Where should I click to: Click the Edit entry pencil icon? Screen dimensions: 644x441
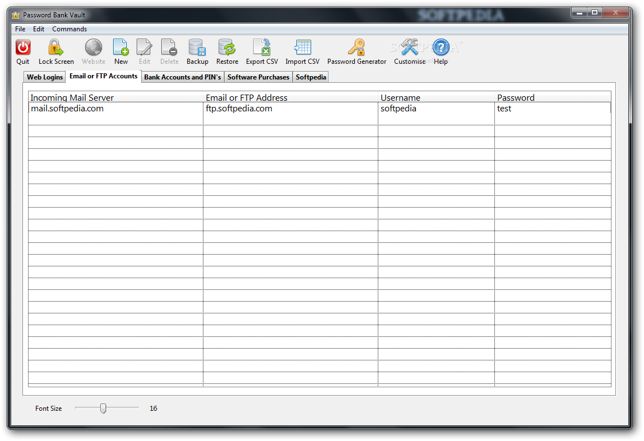(144, 47)
